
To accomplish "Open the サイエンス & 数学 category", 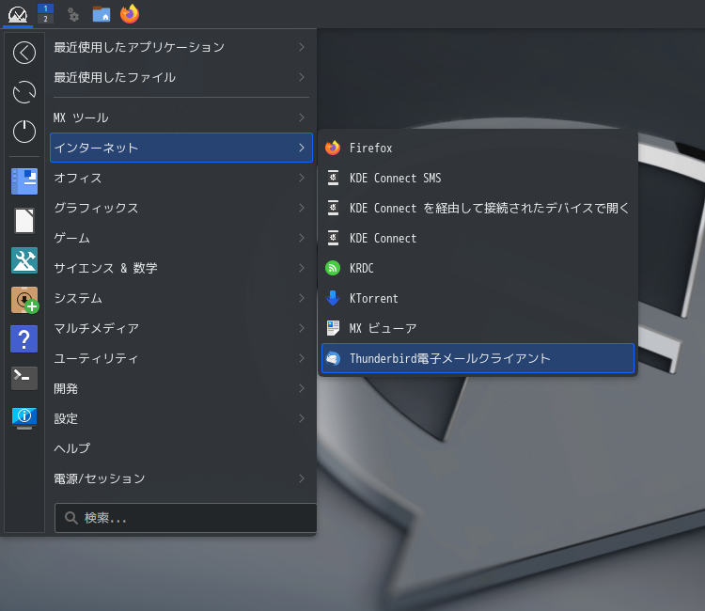I will [x=181, y=268].
